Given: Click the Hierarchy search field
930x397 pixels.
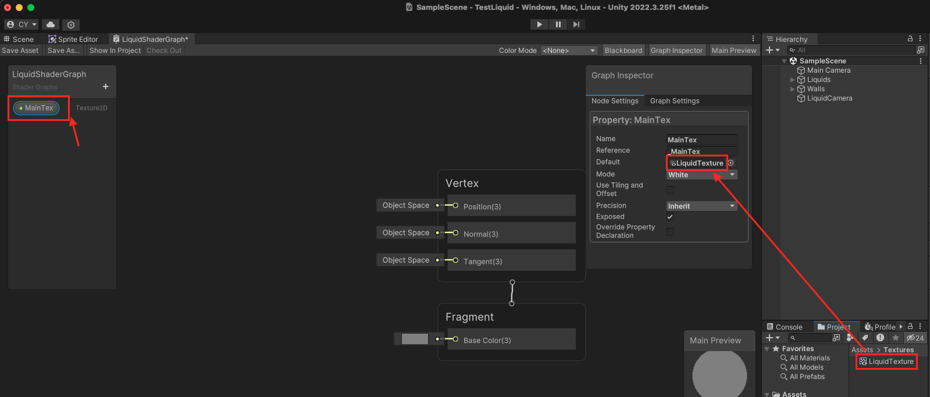Looking at the screenshot, I should (x=850, y=50).
